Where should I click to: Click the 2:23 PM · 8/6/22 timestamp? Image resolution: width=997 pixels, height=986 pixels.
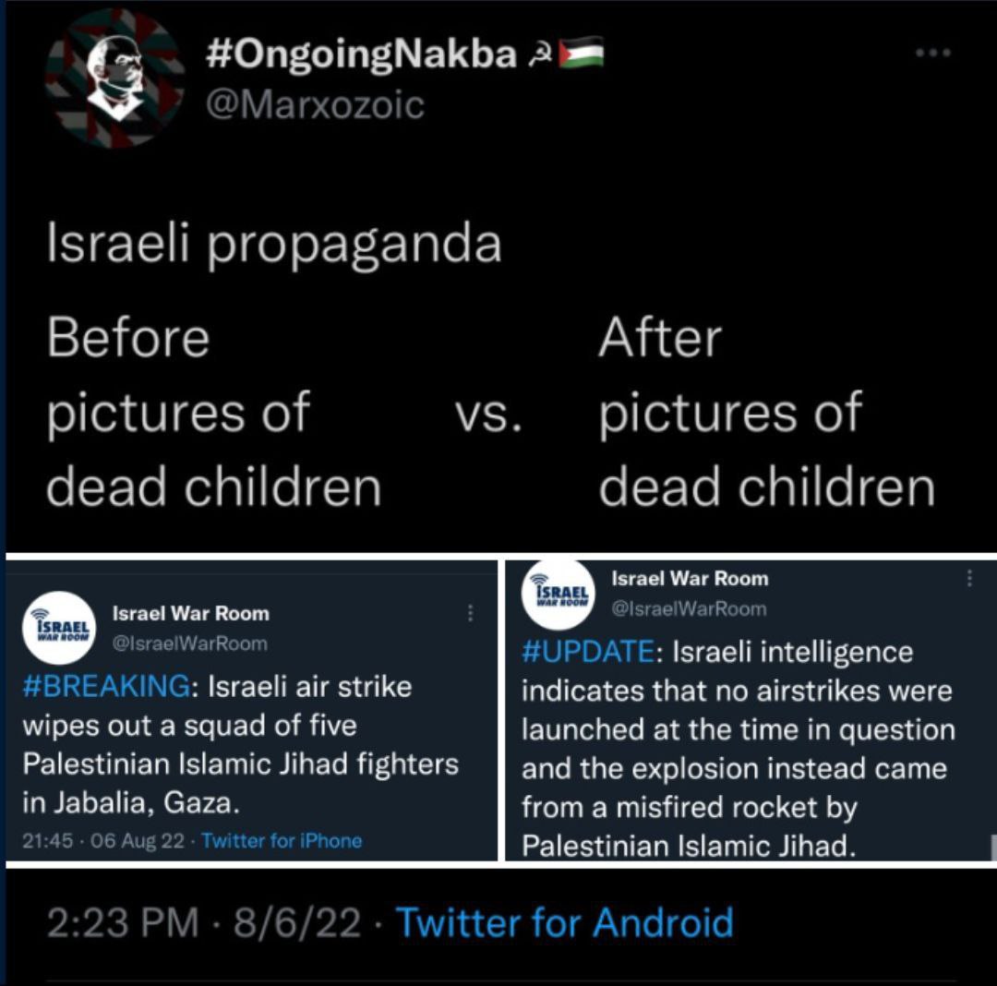coord(203,922)
